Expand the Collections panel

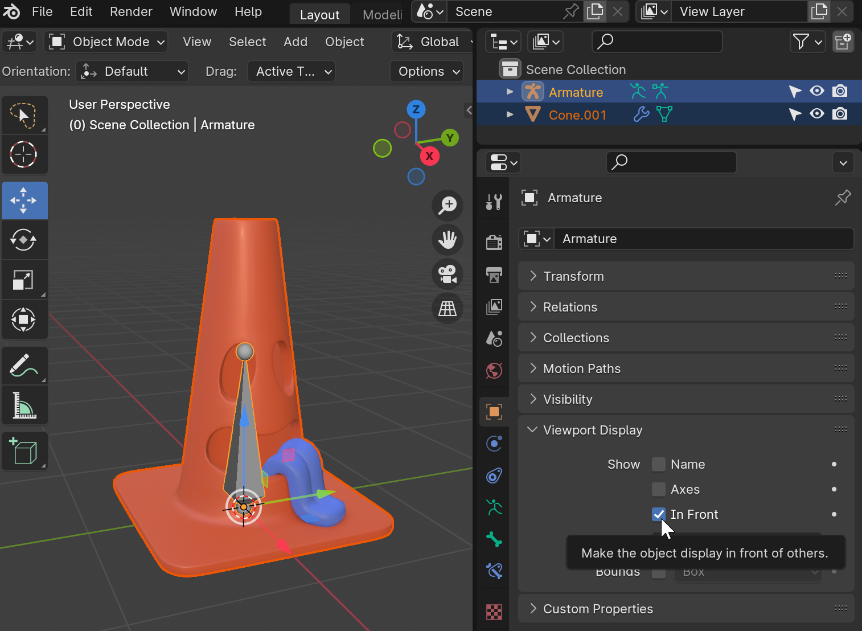click(x=686, y=338)
